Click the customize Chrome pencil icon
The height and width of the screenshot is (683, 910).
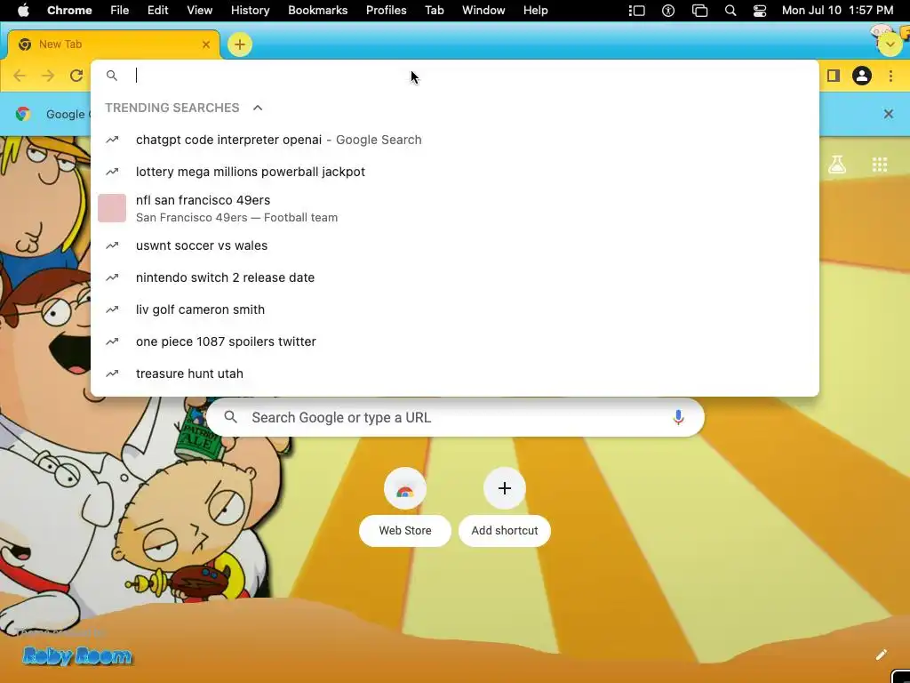881,655
